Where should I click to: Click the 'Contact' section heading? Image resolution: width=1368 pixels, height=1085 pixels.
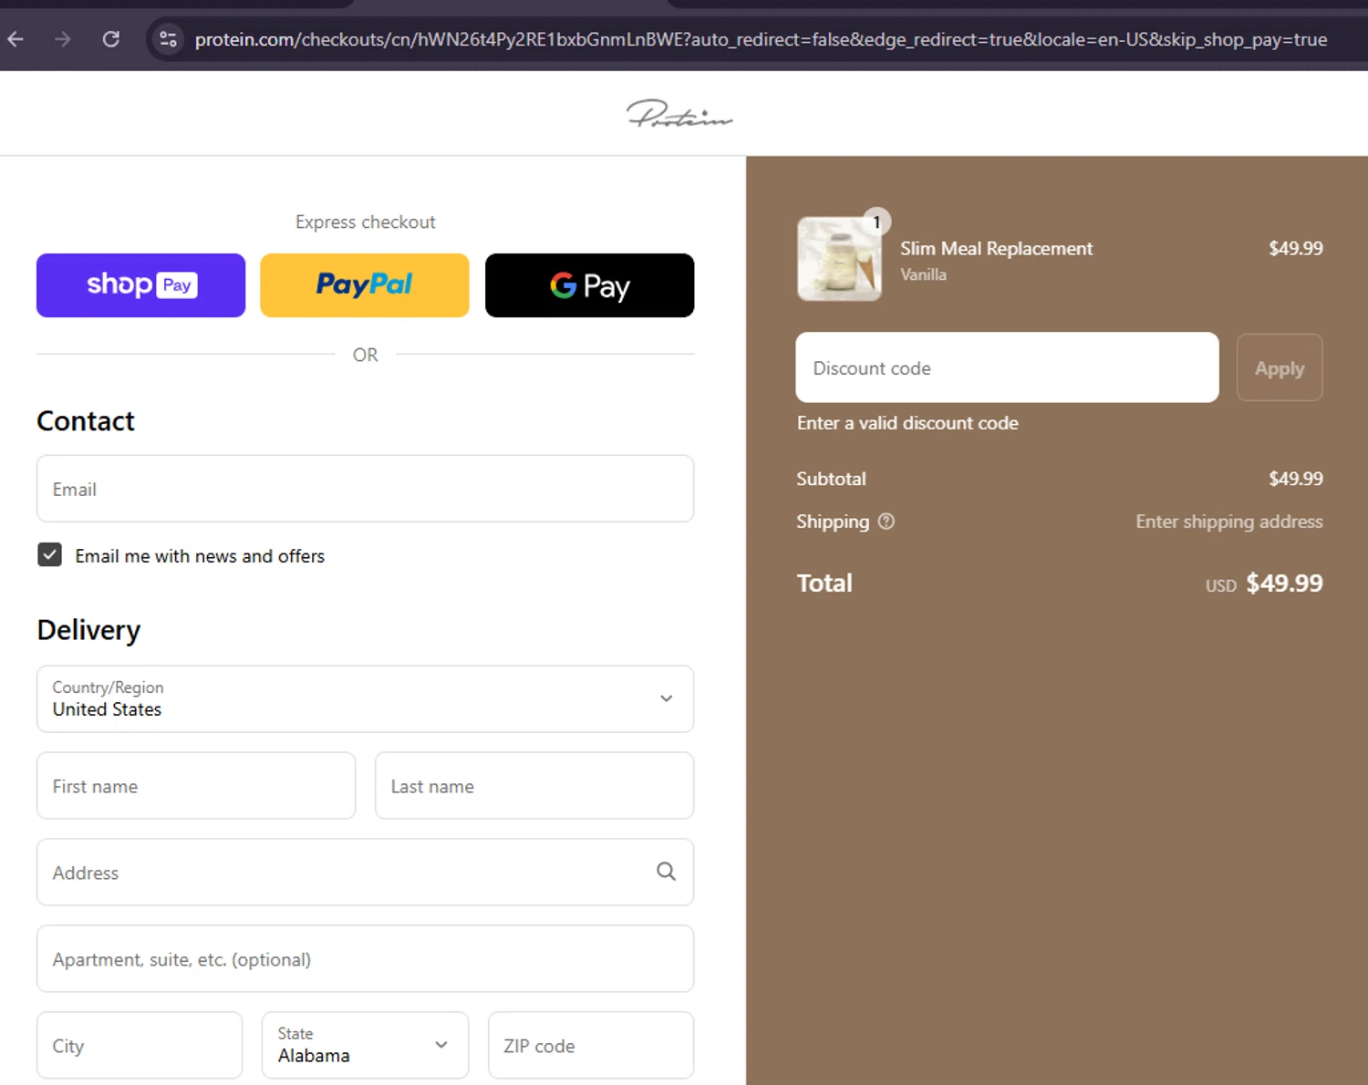coord(86,421)
